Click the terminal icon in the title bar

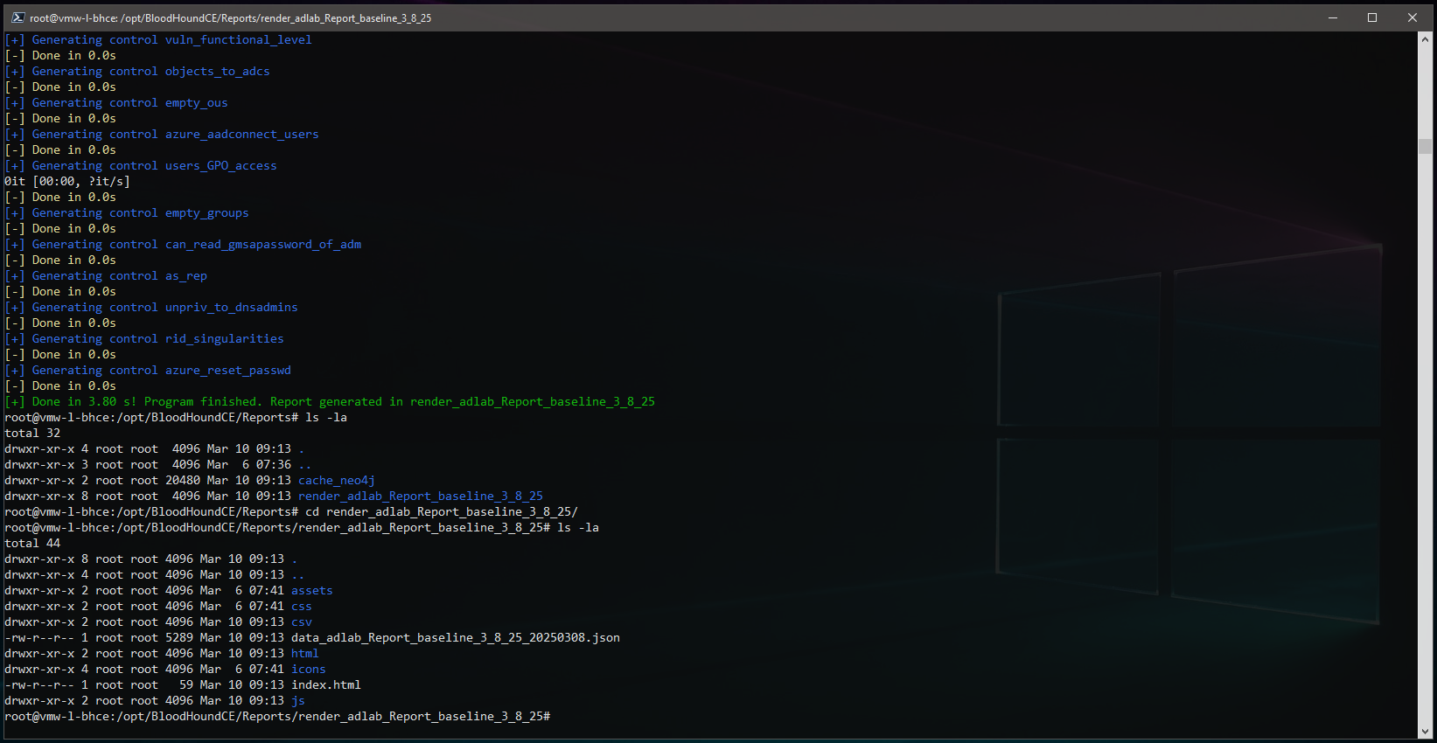[x=17, y=17]
